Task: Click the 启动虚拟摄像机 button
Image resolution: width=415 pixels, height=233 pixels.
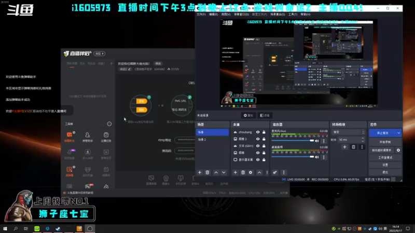Action: pos(382,150)
